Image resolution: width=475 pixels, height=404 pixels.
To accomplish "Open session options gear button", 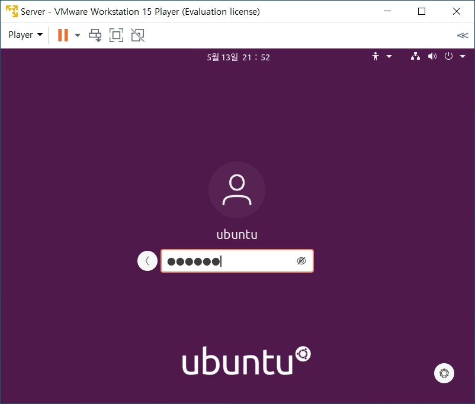I will tap(444, 373).
